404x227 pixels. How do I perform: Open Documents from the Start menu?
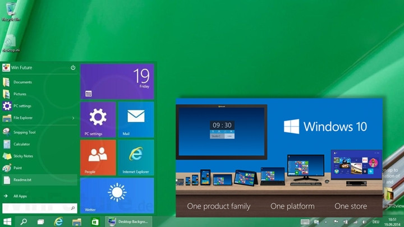pyautogui.click(x=39, y=82)
